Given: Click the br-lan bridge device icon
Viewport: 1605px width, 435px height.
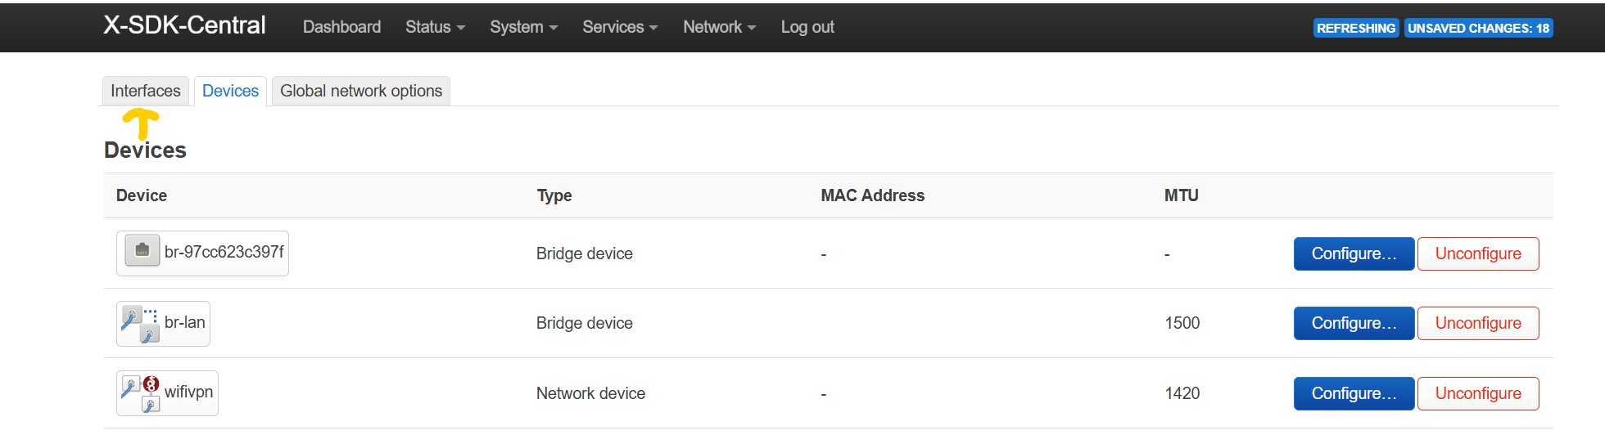Looking at the screenshot, I should tap(139, 323).
